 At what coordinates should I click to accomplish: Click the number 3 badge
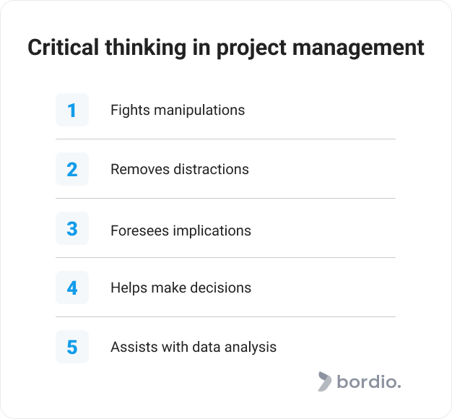(72, 228)
